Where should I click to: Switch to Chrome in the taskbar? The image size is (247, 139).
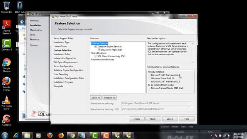pos(72,136)
